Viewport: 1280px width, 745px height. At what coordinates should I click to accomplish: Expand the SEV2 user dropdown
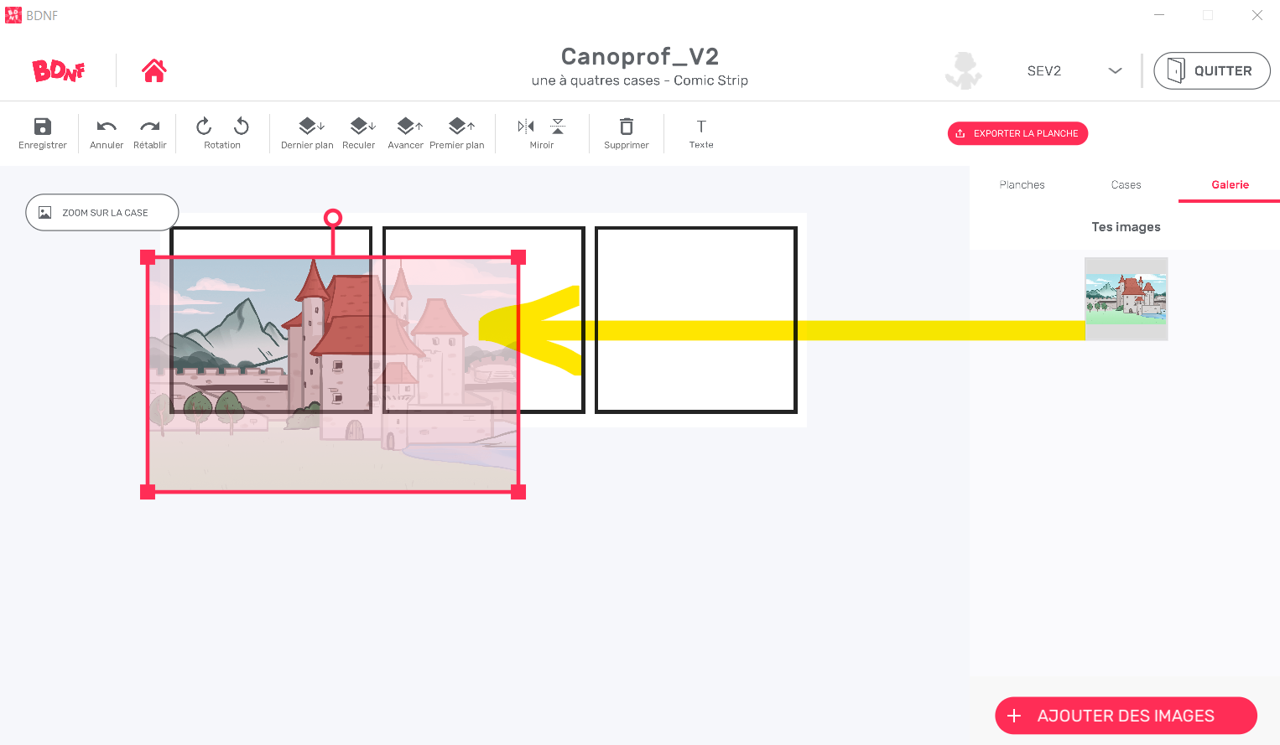click(x=1115, y=70)
